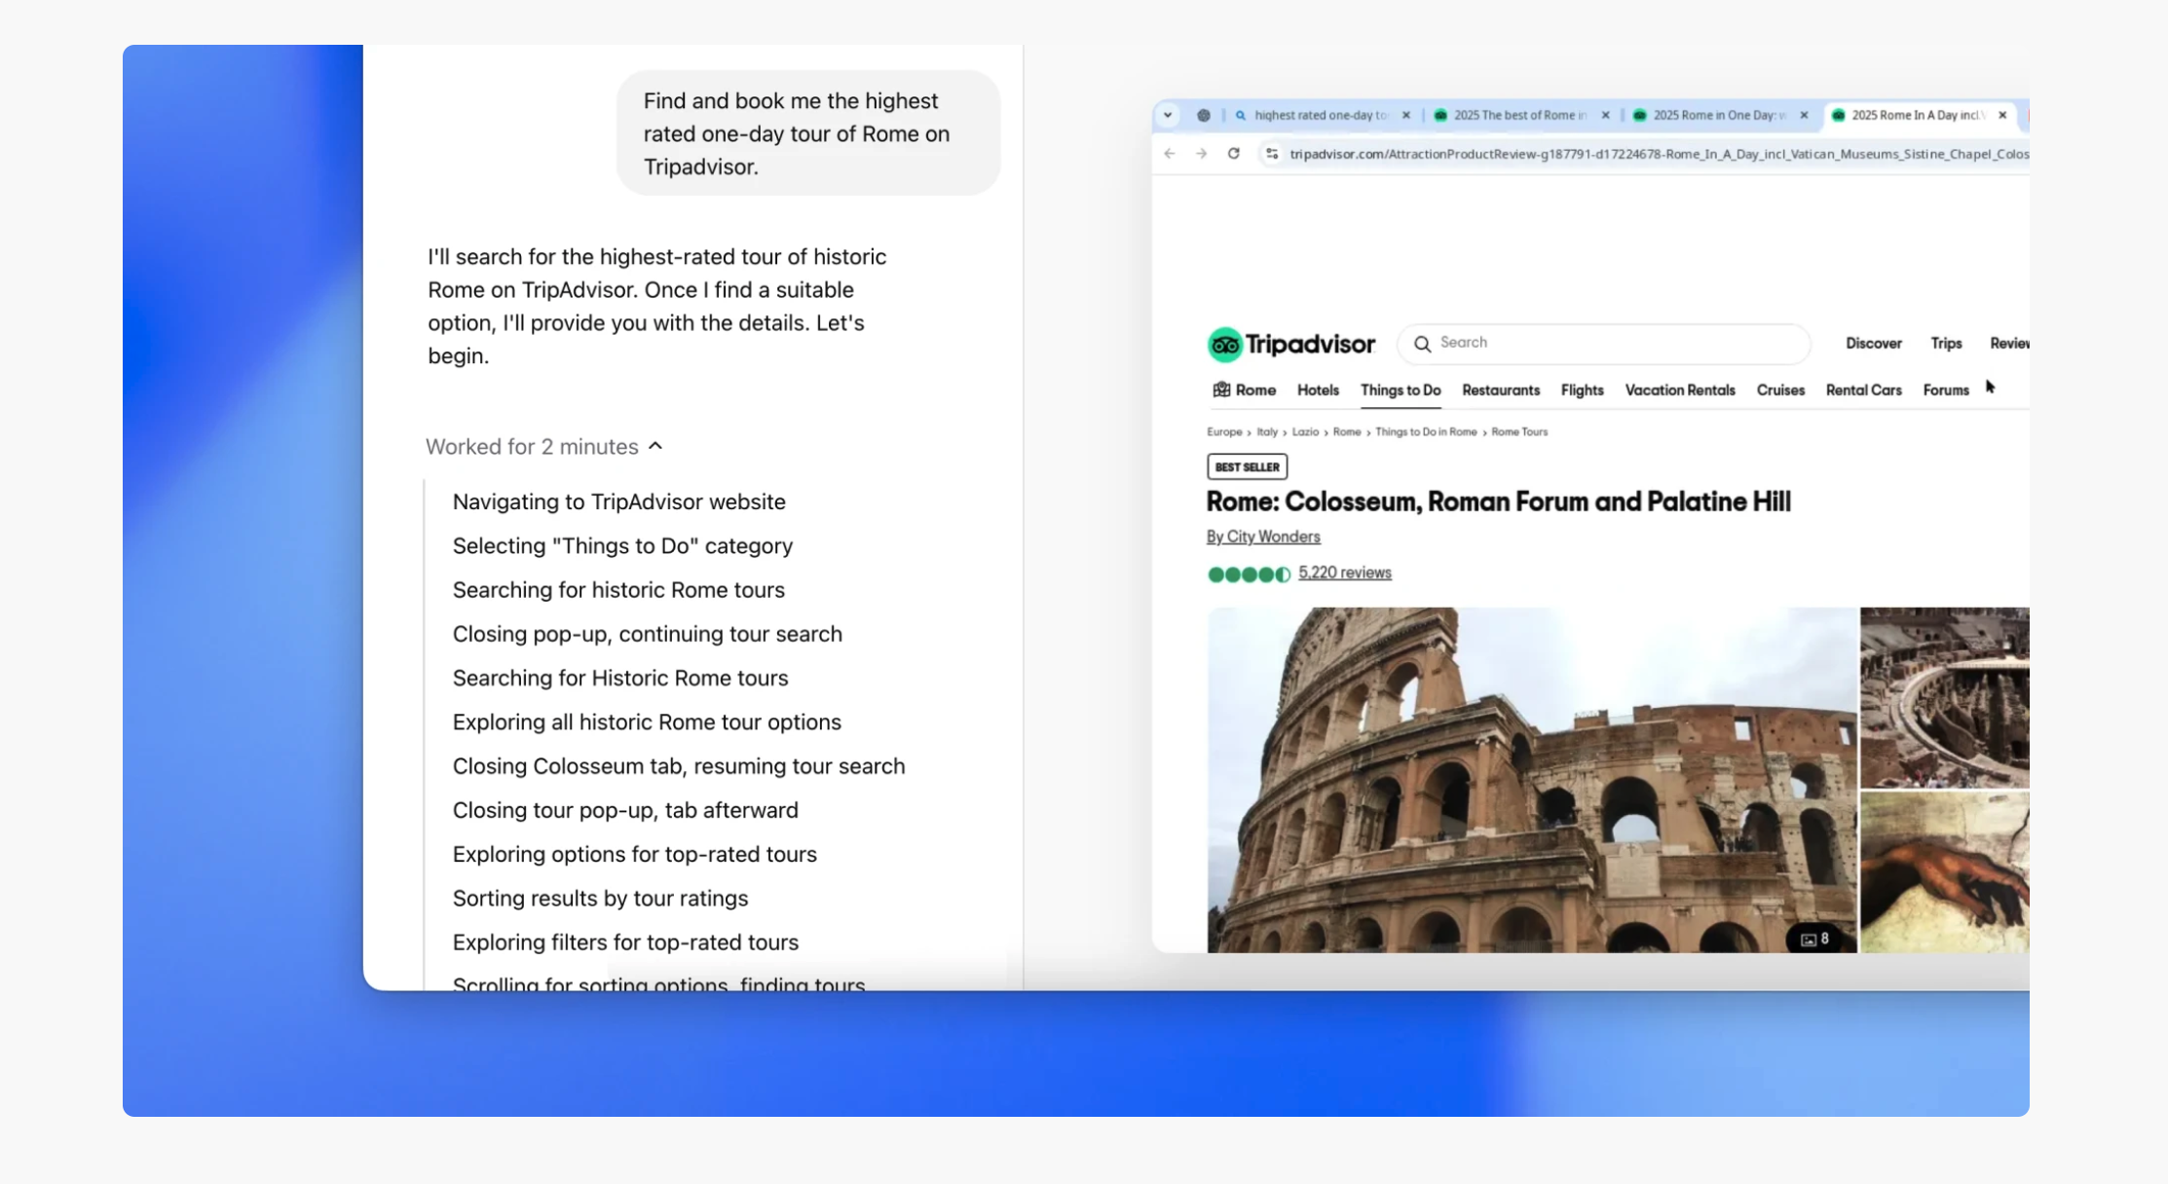Click 'Selecting "Things to Do" category' step

(x=622, y=545)
